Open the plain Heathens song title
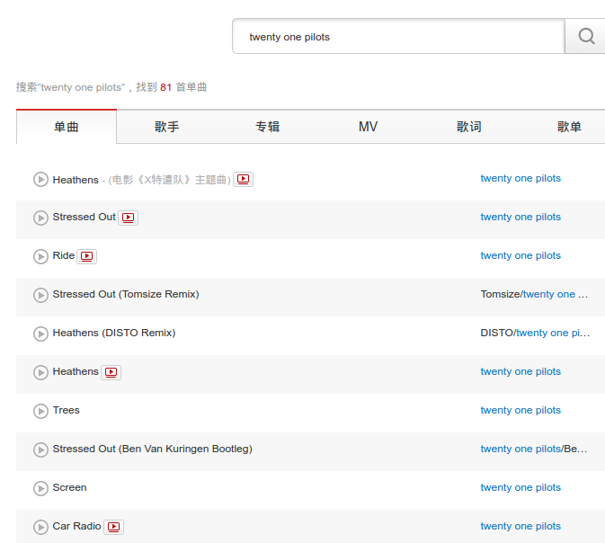Viewport: 605px width, 543px height. point(76,371)
